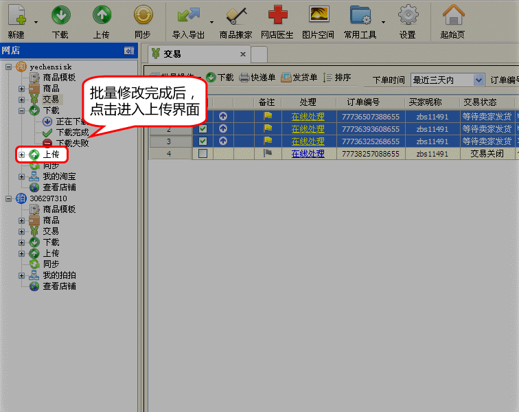Collapse the yechensisk account node
This screenshot has width=519, height=412.
pos(9,67)
